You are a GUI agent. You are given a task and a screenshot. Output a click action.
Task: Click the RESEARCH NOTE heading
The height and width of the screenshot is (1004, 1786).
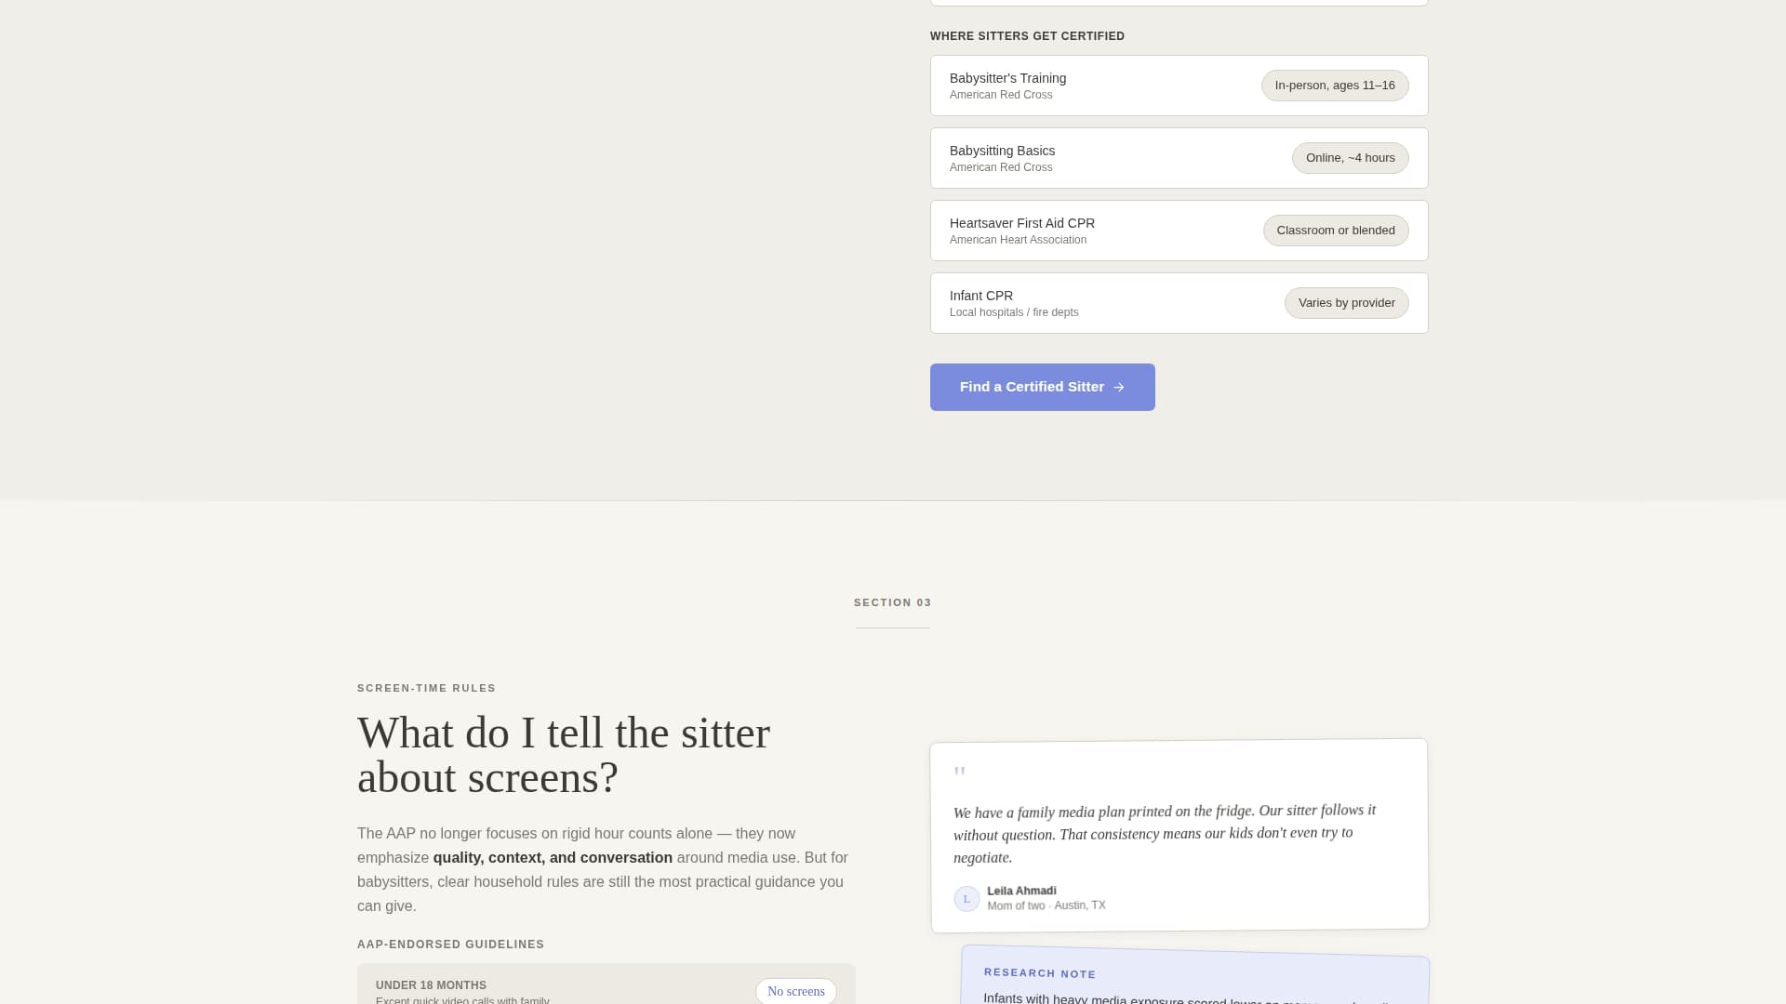coord(1040,973)
